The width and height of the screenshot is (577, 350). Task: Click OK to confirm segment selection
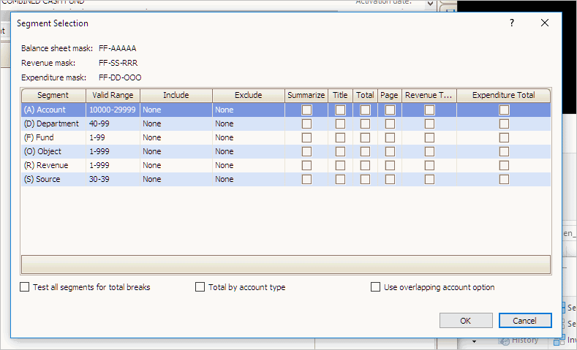pos(466,321)
